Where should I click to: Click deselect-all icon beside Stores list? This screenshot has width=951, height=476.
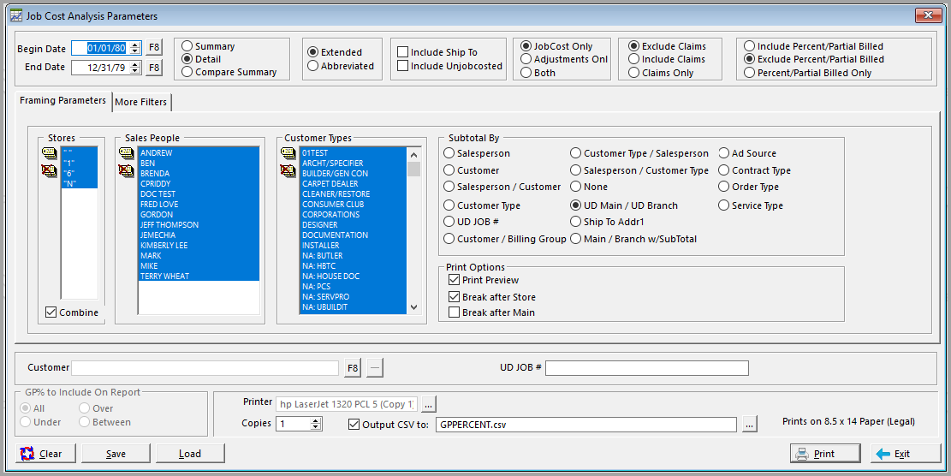tap(49, 171)
